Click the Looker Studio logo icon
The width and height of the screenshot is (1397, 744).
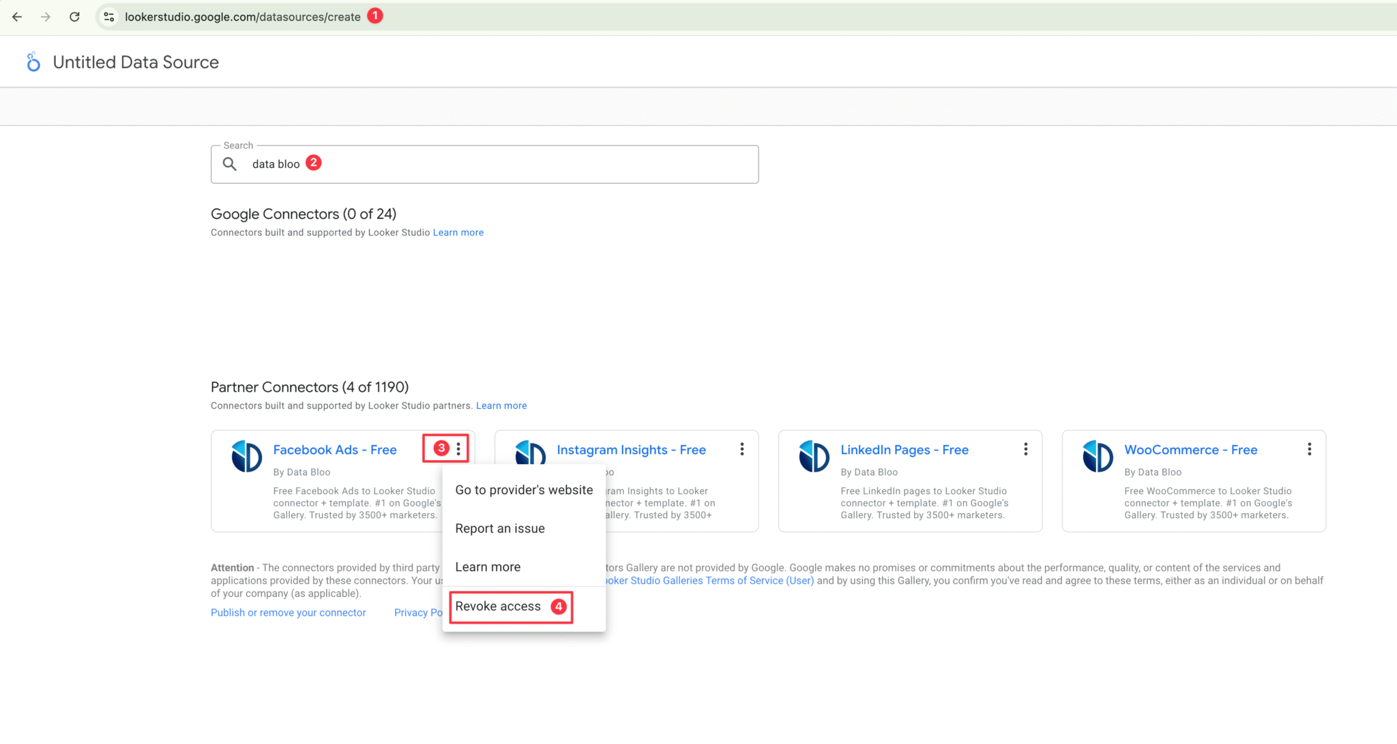[33, 61]
